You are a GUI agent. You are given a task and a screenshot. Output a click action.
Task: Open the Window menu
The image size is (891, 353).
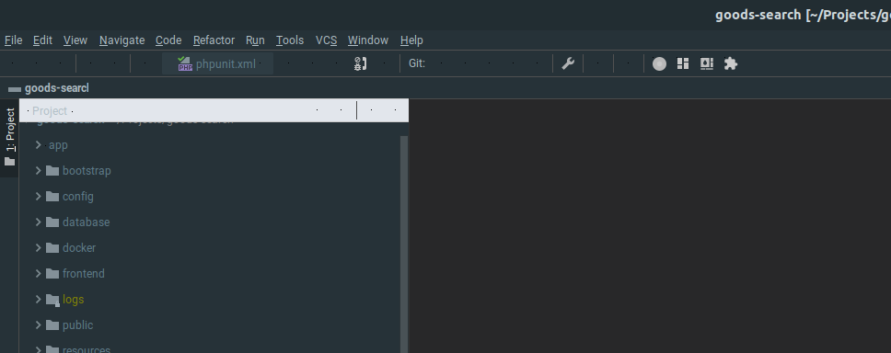coord(367,40)
